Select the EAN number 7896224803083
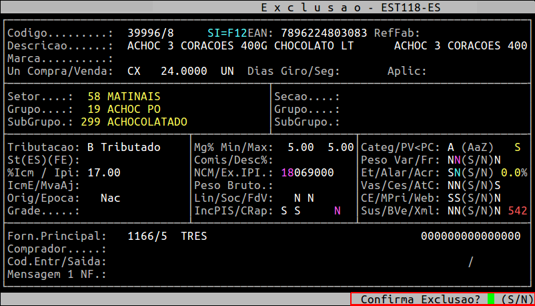Viewport: 535px width, 306px height. click(324, 33)
